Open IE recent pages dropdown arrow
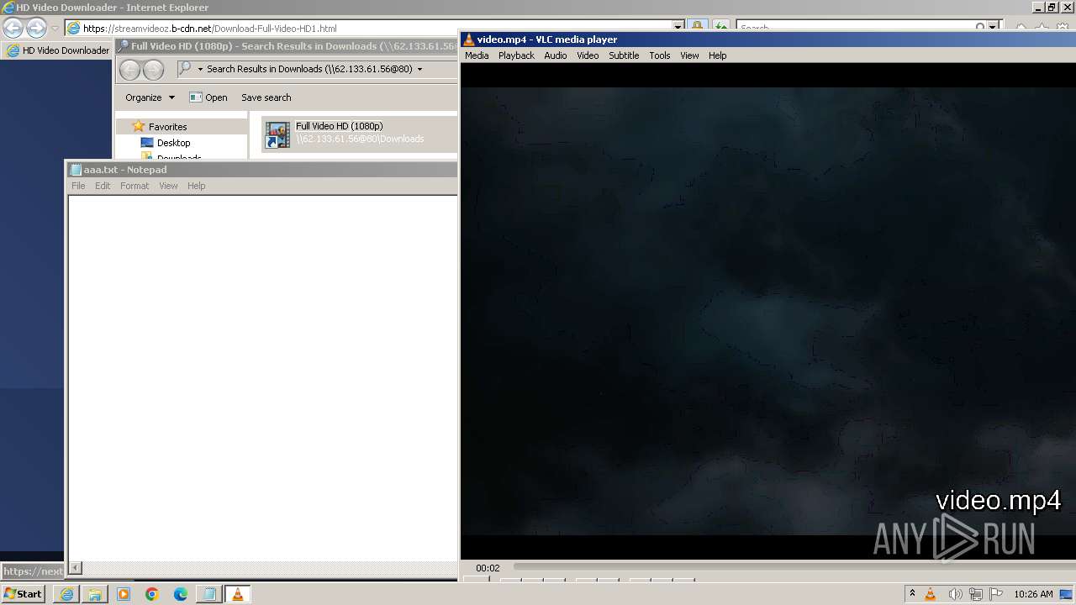The image size is (1076, 605). click(55, 28)
